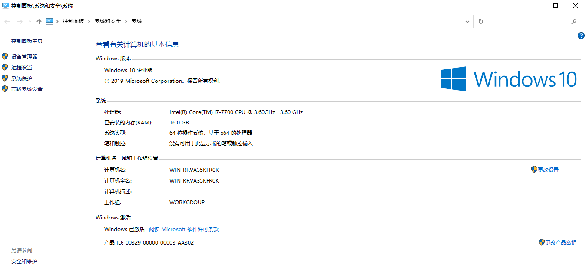The height and width of the screenshot is (274, 586).
Task: Click the Back navigation arrow
Action: point(7,21)
